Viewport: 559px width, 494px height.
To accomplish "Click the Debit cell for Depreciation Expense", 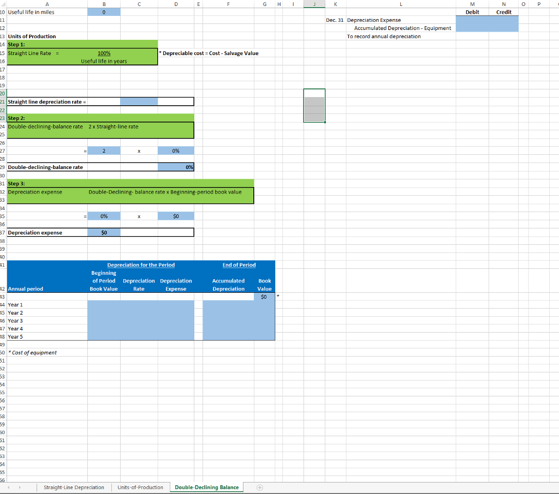I will click(x=472, y=20).
